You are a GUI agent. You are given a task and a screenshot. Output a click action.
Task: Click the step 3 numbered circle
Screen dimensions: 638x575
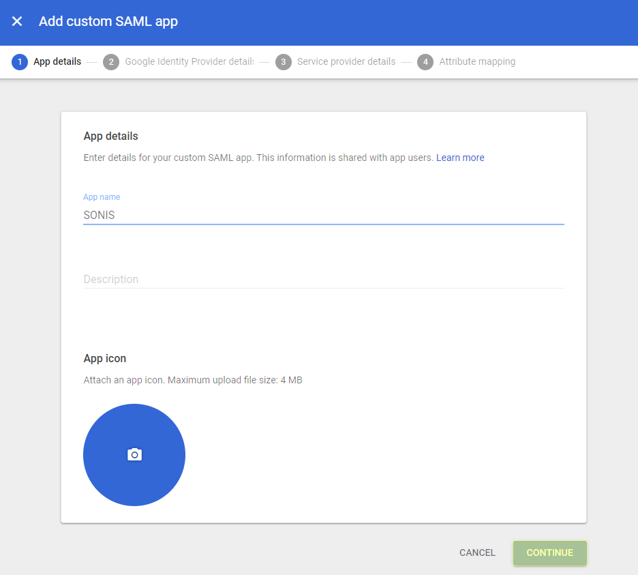pos(283,61)
